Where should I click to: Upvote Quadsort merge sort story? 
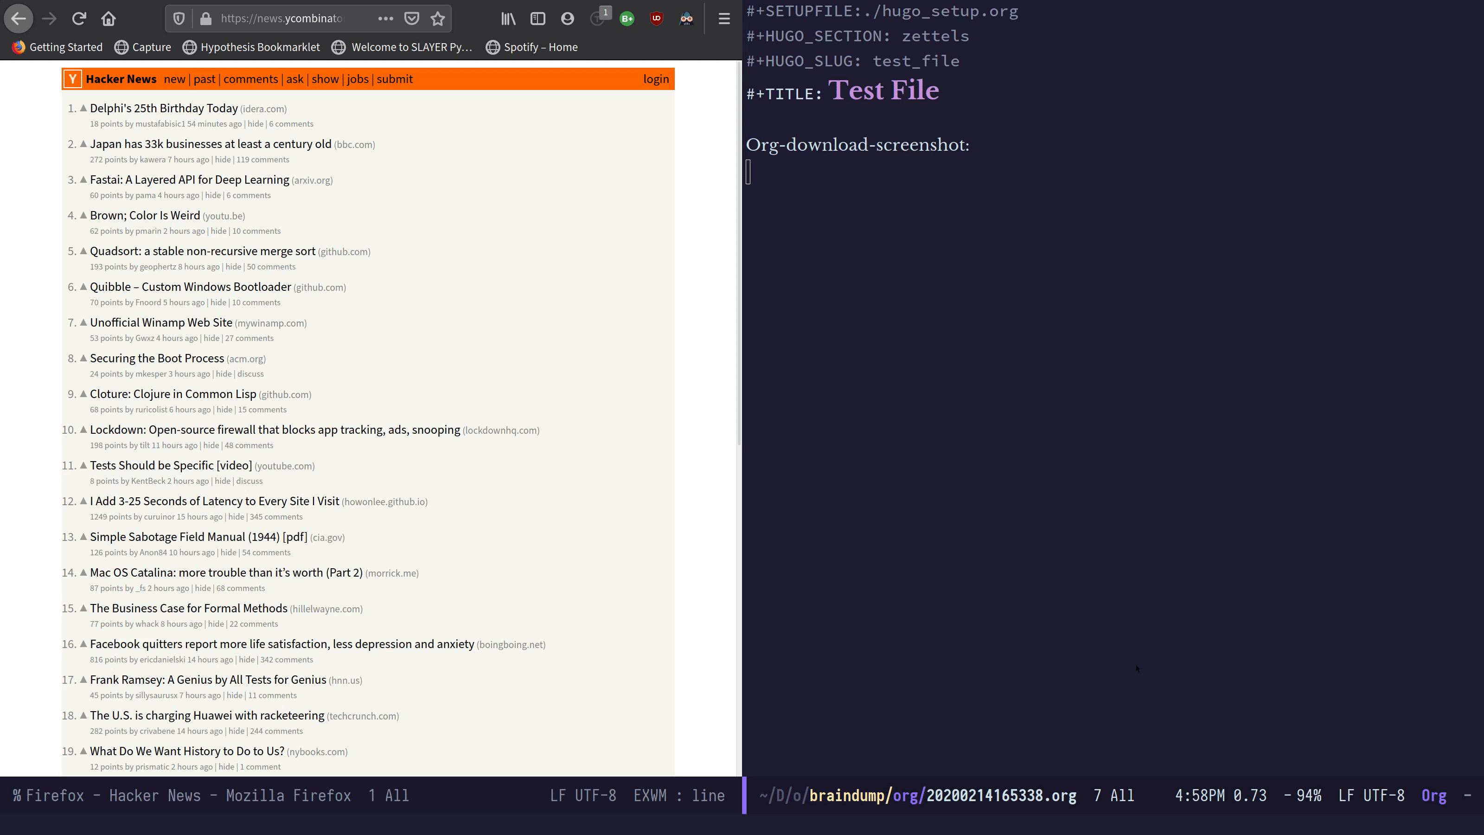click(x=83, y=250)
